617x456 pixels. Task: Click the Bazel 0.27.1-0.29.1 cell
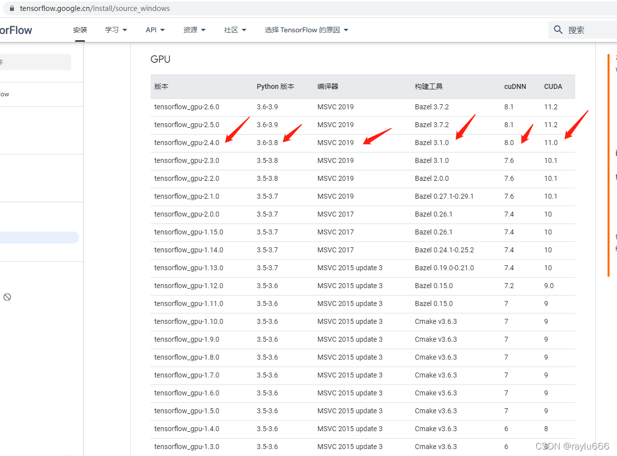coord(444,196)
